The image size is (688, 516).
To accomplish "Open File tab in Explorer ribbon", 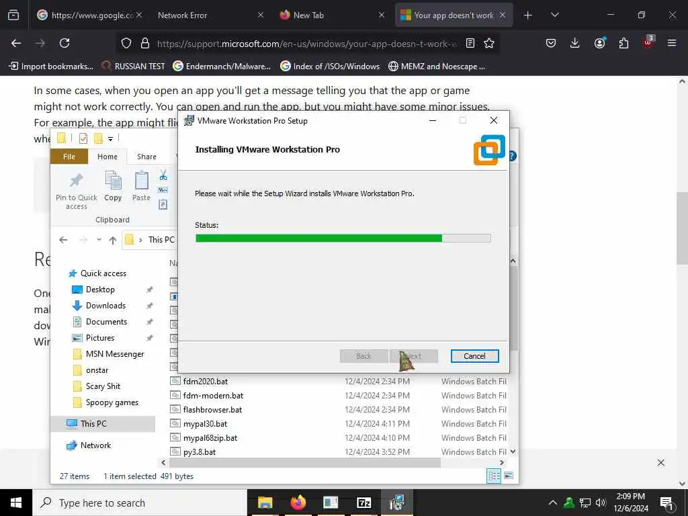I will tap(69, 157).
